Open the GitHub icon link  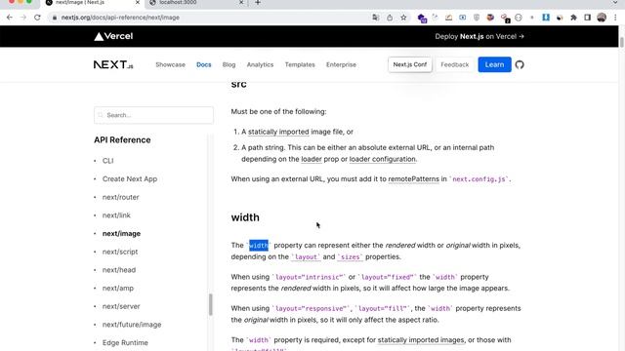click(x=520, y=64)
